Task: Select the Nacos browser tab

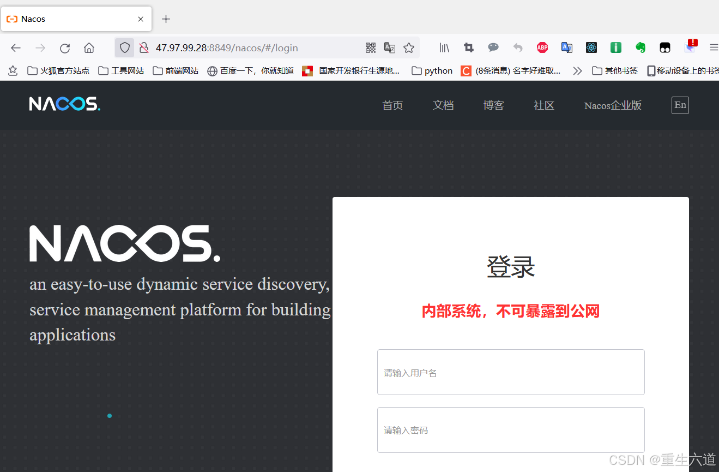Action: (x=76, y=19)
